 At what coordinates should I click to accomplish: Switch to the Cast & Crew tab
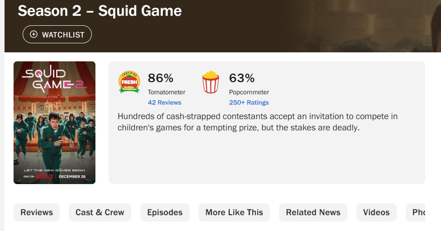[100, 213]
